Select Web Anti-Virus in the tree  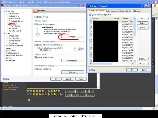click(14, 19)
